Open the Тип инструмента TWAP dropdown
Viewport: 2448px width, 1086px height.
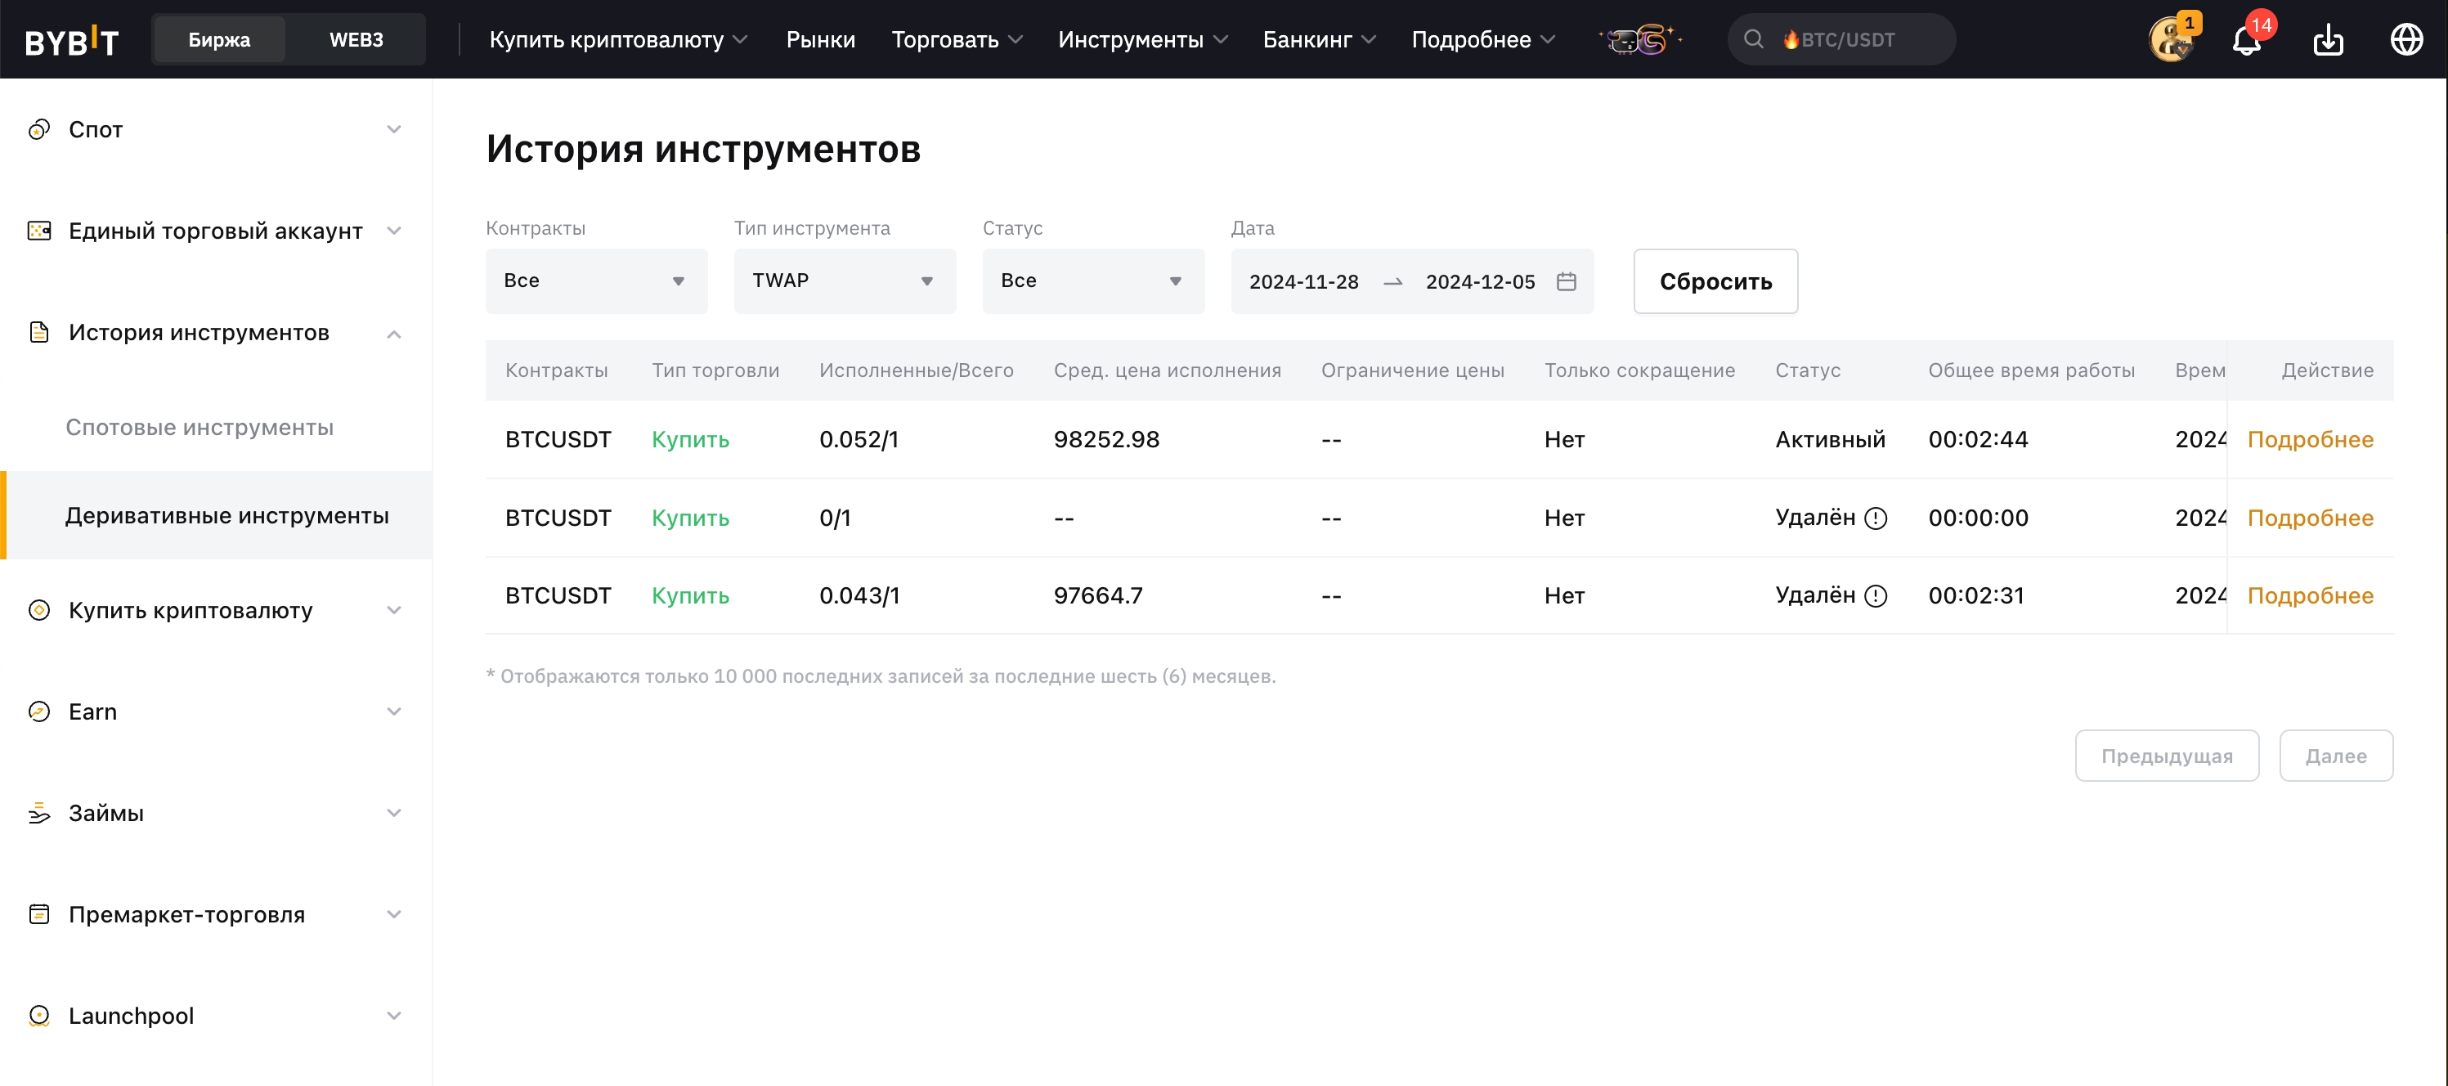(x=844, y=281)
